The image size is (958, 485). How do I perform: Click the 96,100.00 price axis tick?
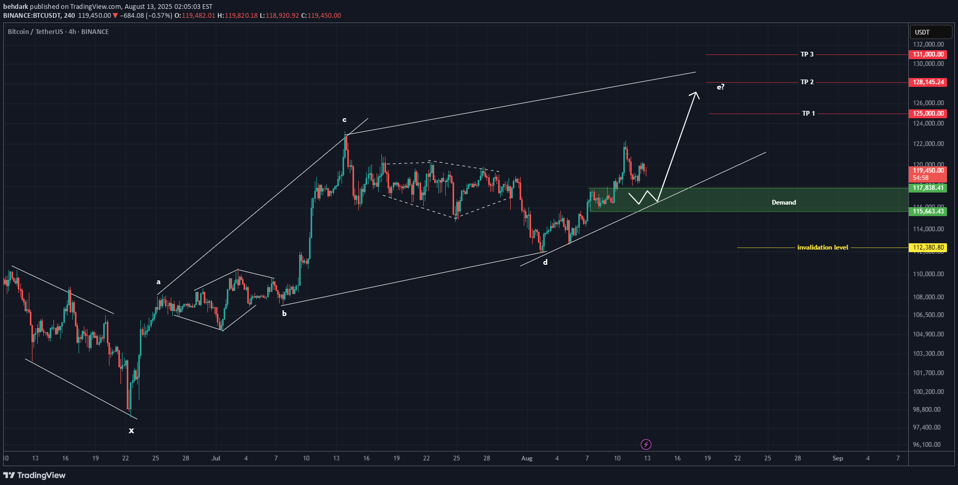click(927, 445)
